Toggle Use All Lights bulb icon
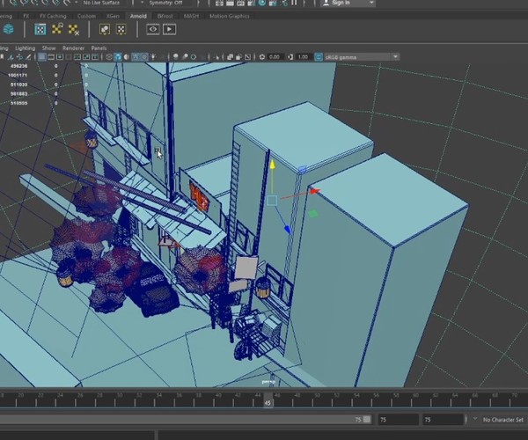 click(153, 57)
